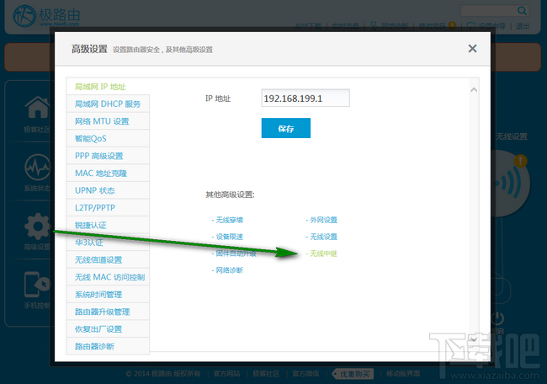Select 局域网 DHCP 服务 menu item
Image resolution: width=547 pixels, height=384 pixels.
108,104
